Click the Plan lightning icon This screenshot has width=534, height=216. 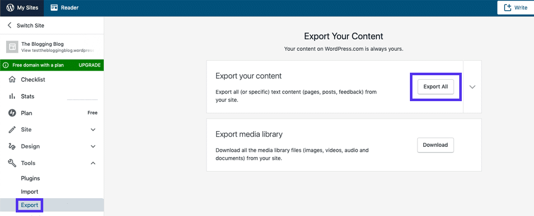tap(12, 113)
